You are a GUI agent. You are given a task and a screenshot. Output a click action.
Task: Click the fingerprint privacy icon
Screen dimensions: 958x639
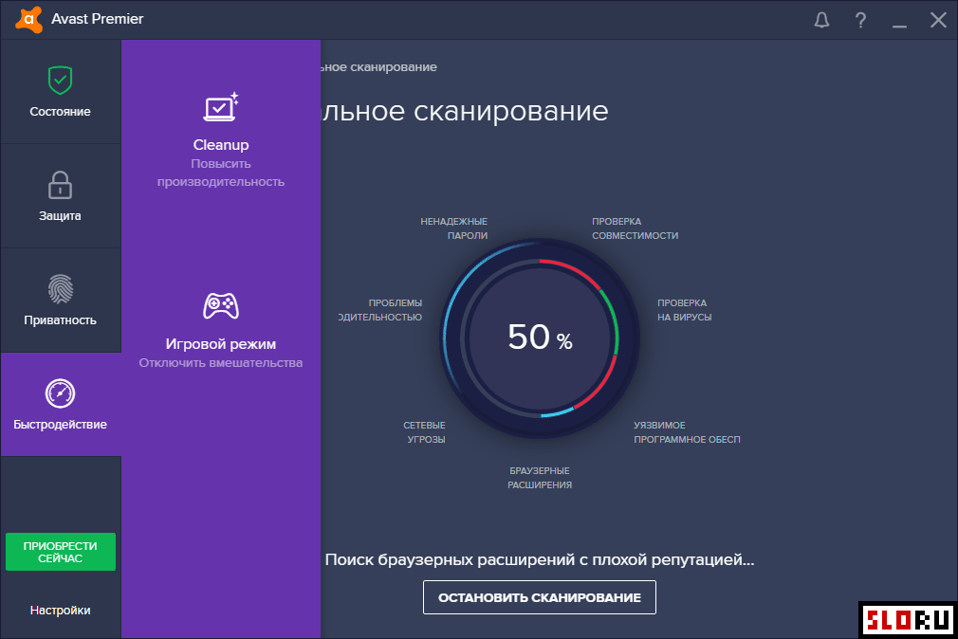click(60, 289)
